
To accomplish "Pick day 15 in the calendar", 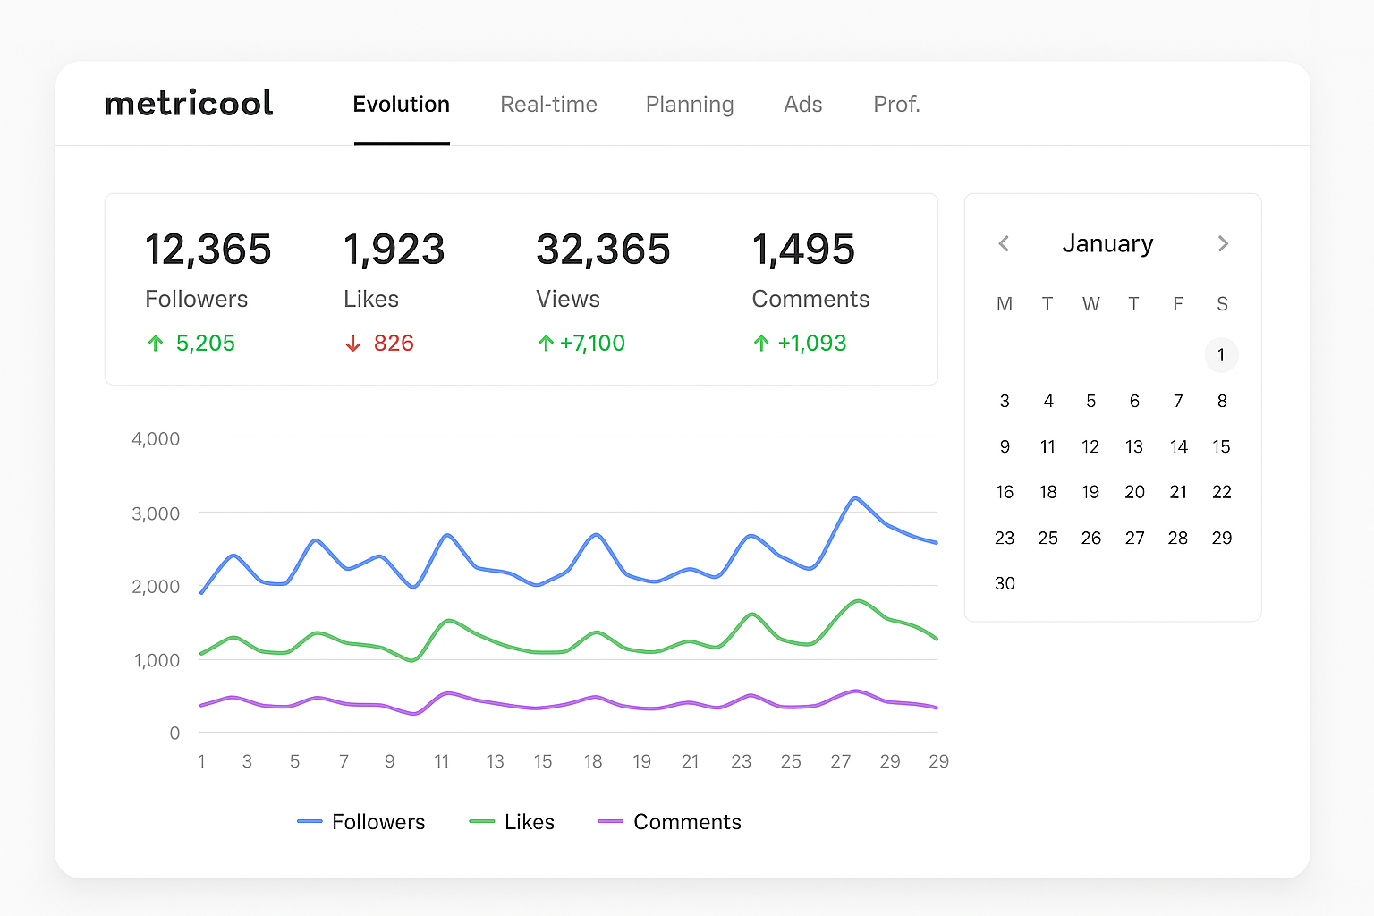I will [x=1221, y=446].
